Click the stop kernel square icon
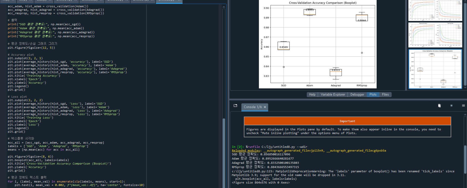The width and height of the screenshot is (467, 188). point(451,106)
